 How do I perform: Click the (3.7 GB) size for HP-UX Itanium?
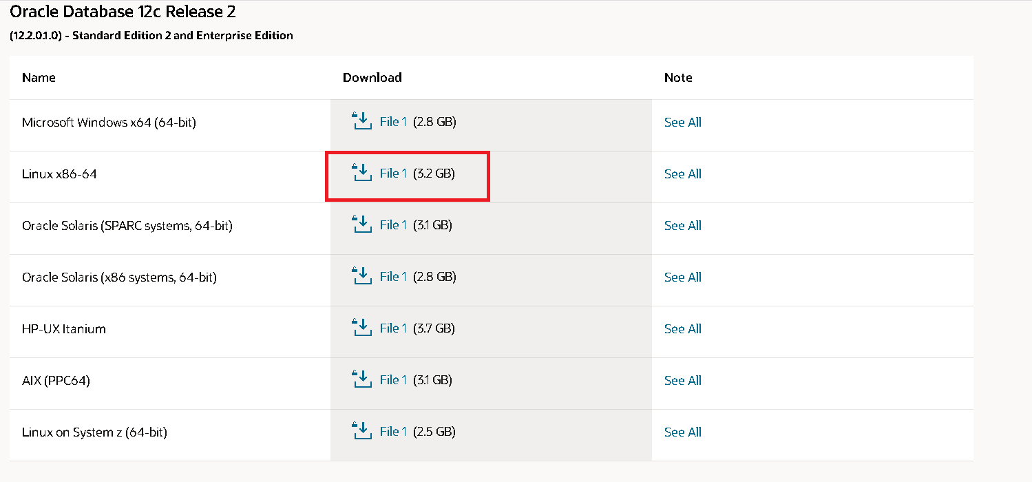coord(434,328)
